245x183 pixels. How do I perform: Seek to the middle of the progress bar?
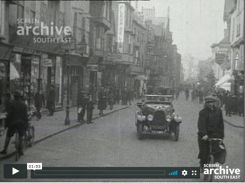[x=100, y=173]
